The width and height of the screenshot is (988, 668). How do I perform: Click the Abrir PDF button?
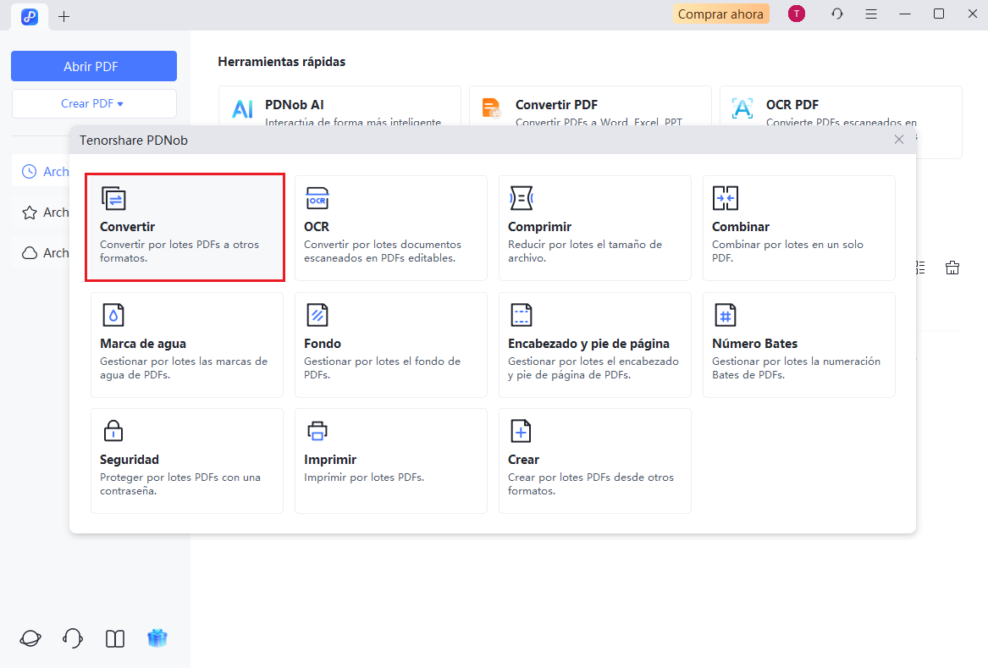click(x=93, y=66)
